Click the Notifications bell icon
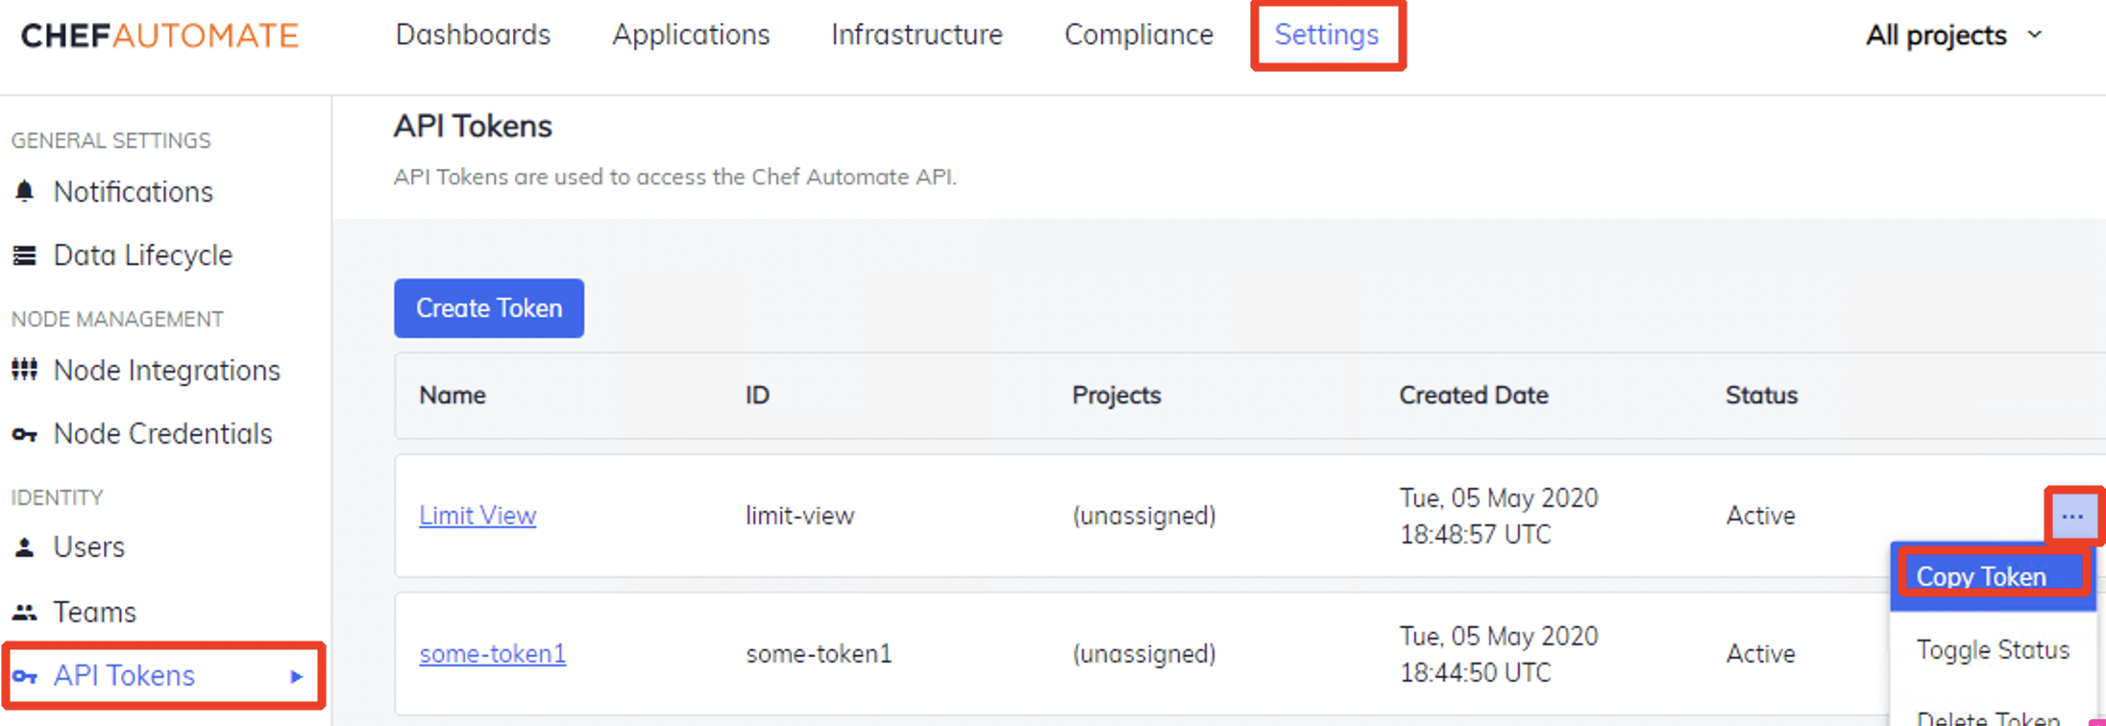 point(25,191)
